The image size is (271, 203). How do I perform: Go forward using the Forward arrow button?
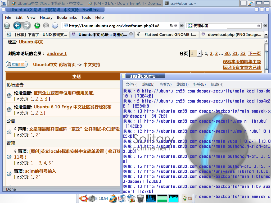coord(27,26)
